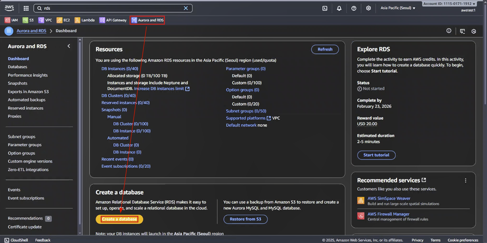Clear the search field with X icon
The width and height of the screenshot is (487, 243).
[x=186, y=8]
